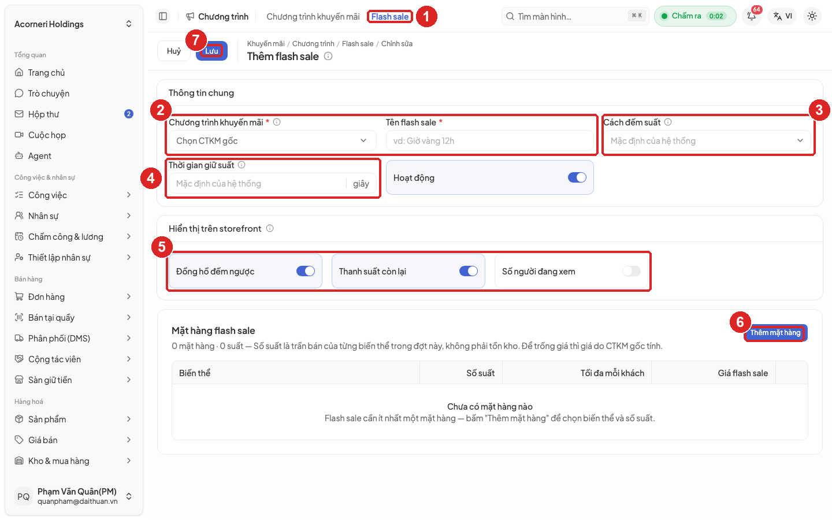Open Agent bot icon
The height and width of the screenshot is (520, 832).
point(19,155)
